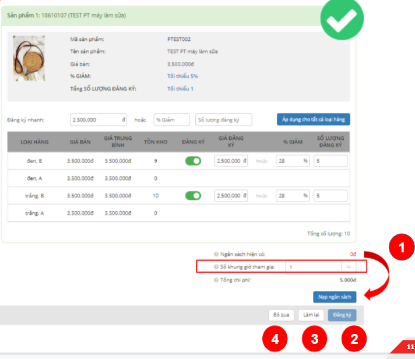Click the Bỏ qua button
This screenshot has height=359, width=415.
[281, 315]
